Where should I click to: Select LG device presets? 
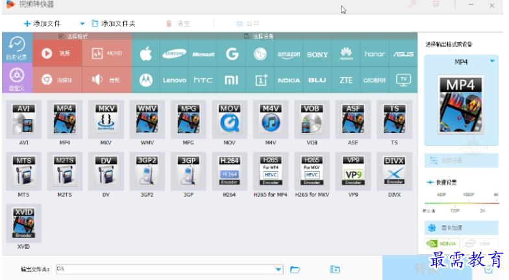tap(260, 53)
